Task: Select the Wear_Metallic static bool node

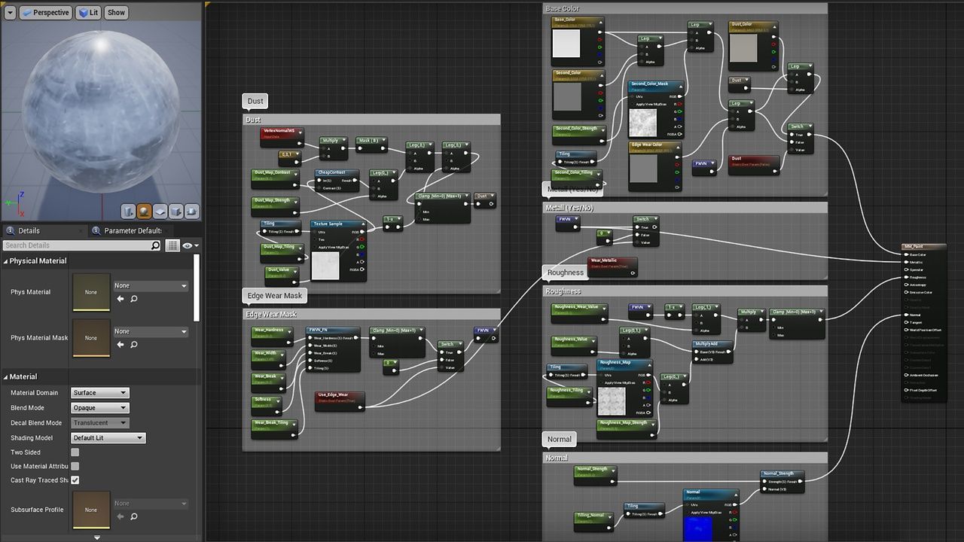Action: pyautogui.click(x=612, y=267)
